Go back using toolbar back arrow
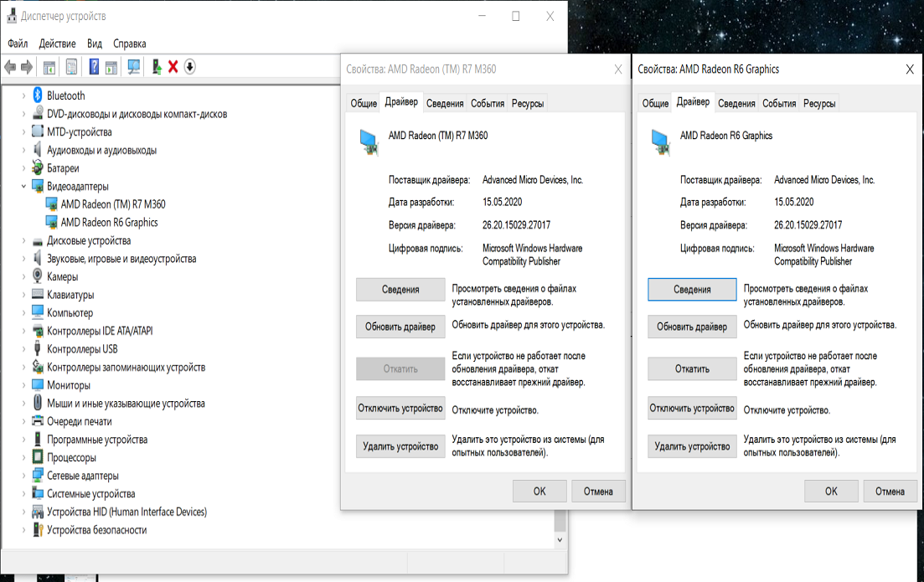Image resolution: width=924 pixels, height=582 pixels. (10, 67)
